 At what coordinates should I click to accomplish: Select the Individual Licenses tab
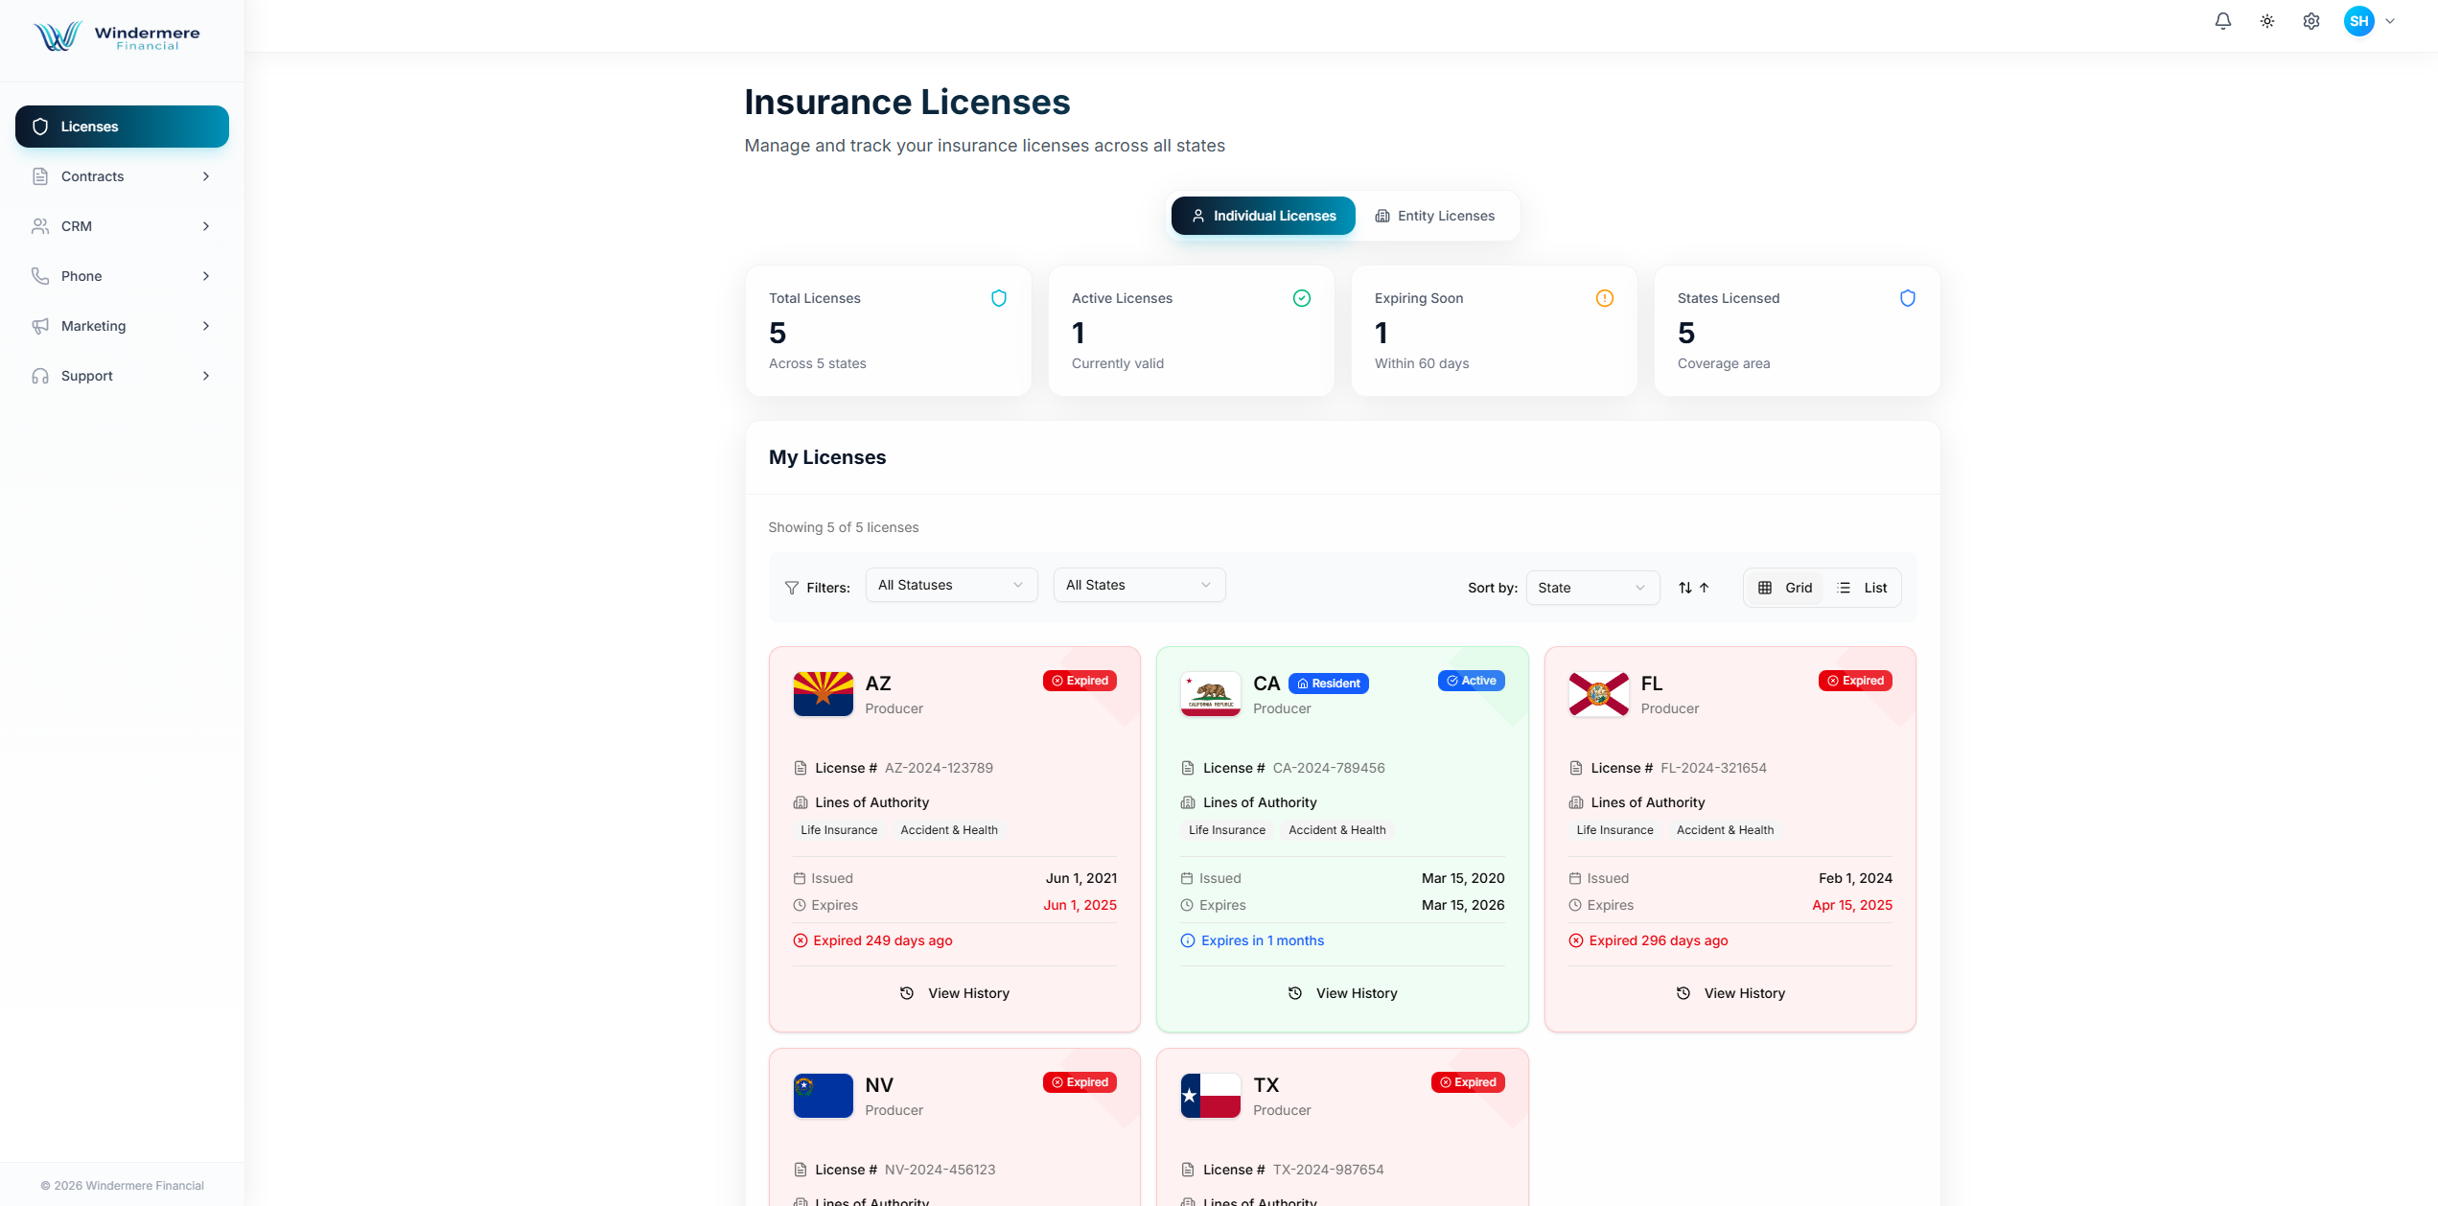click(1263, 215)
